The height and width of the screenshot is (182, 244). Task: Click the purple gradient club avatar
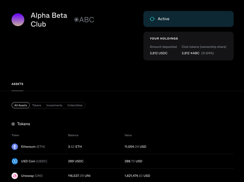click(18, 20)
